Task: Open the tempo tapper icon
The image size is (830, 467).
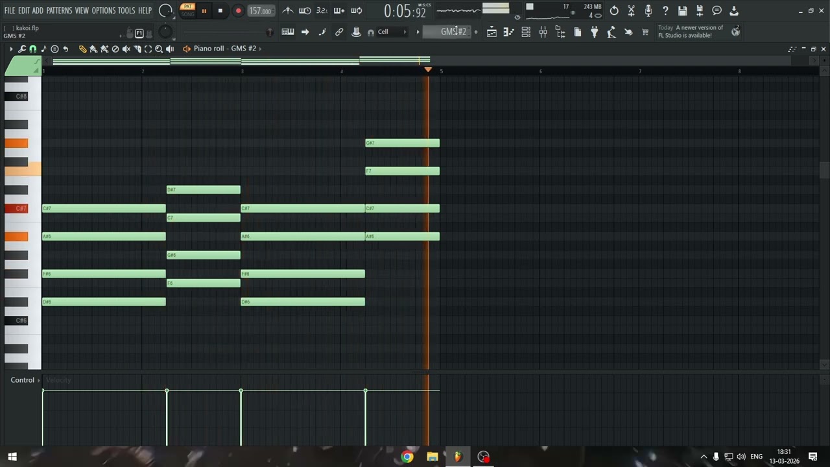Action: point(611,32)
